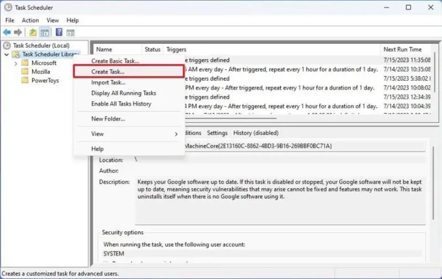Select task row with 7/15/2023 5:38:02 run time
This screenshot has width=442, height=279.
[x=308, y=78]
